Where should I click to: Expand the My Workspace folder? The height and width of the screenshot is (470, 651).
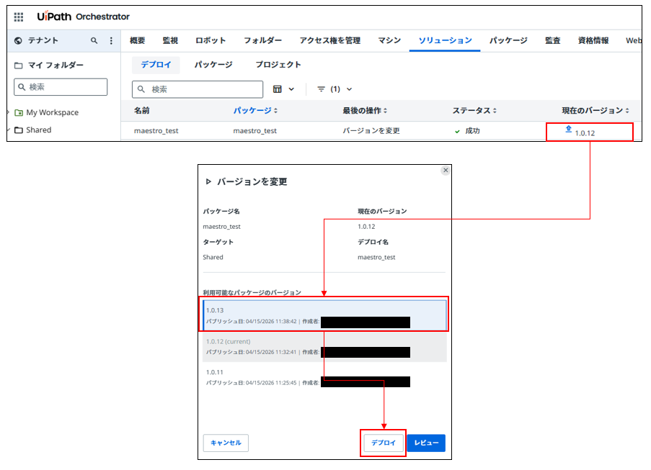9,112
